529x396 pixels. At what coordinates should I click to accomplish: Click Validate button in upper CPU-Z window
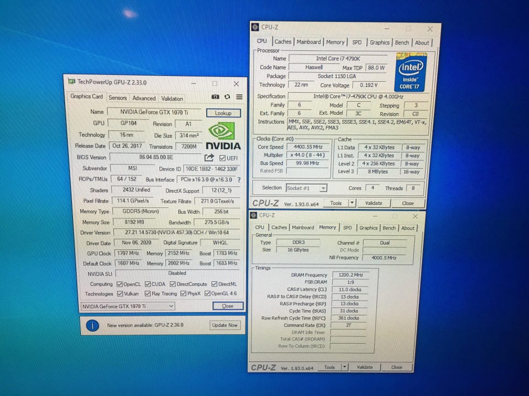374,203
